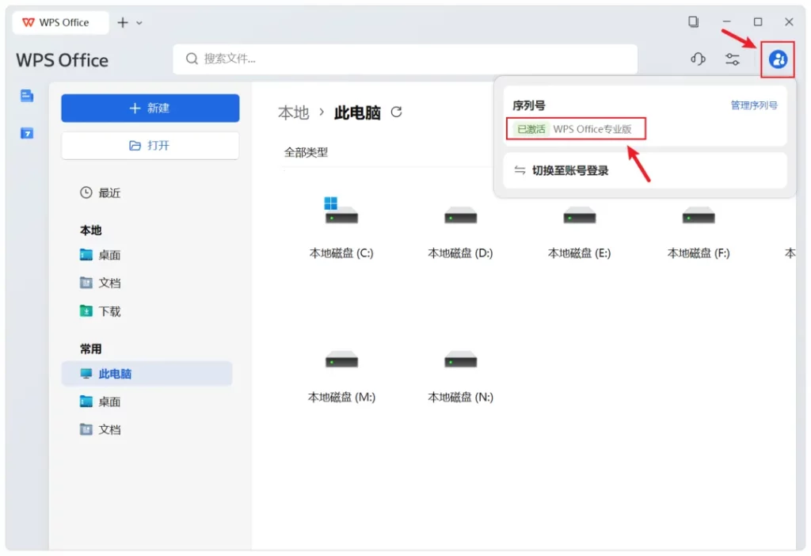The width and height of the screenshot is (811, 556).
Task: Expand the dropdown arrow next to new tab
Action: tap(139, 23)
